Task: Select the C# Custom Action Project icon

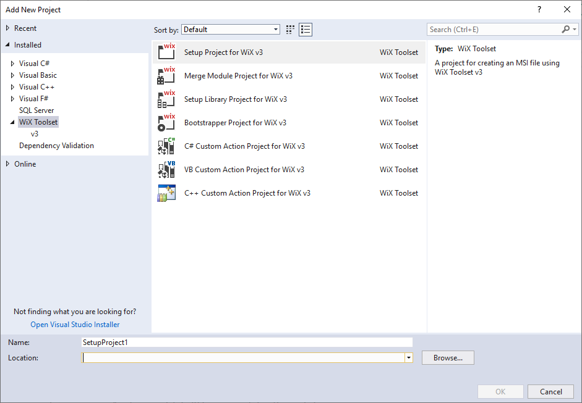Action: (165, 146)
